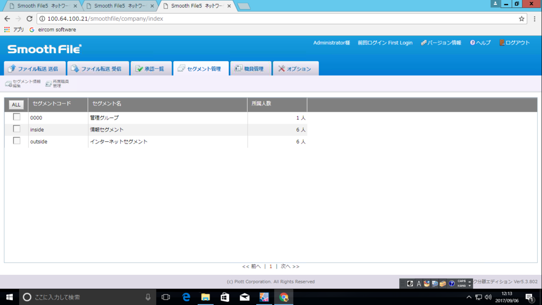
Task: Open IME dictionary search icon
Action: point(435,284)
